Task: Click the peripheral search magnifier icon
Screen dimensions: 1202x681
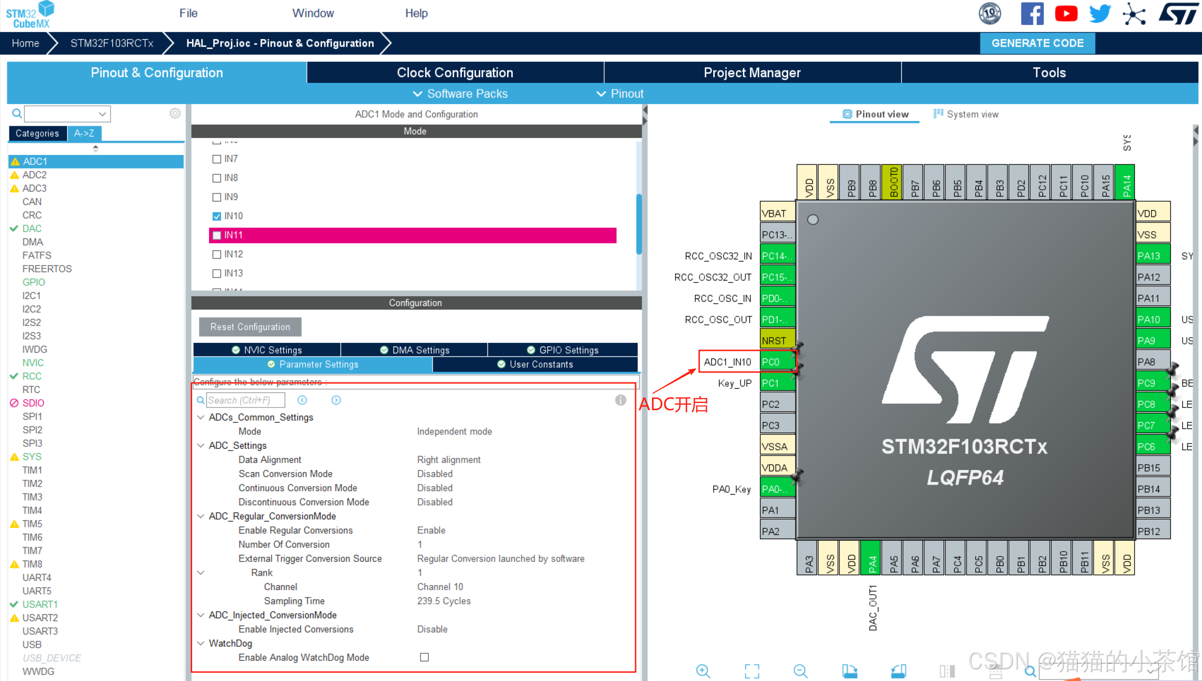Action: 16,113
